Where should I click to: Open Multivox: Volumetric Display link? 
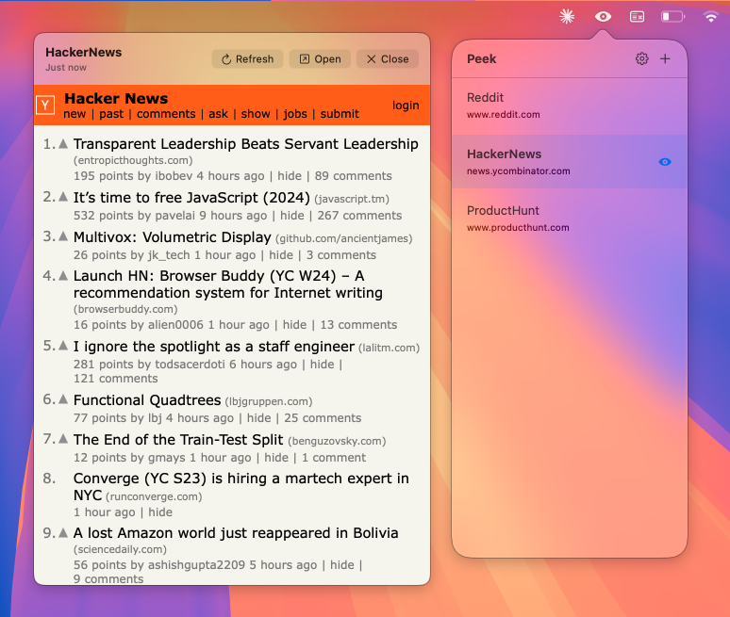point(173,237)
